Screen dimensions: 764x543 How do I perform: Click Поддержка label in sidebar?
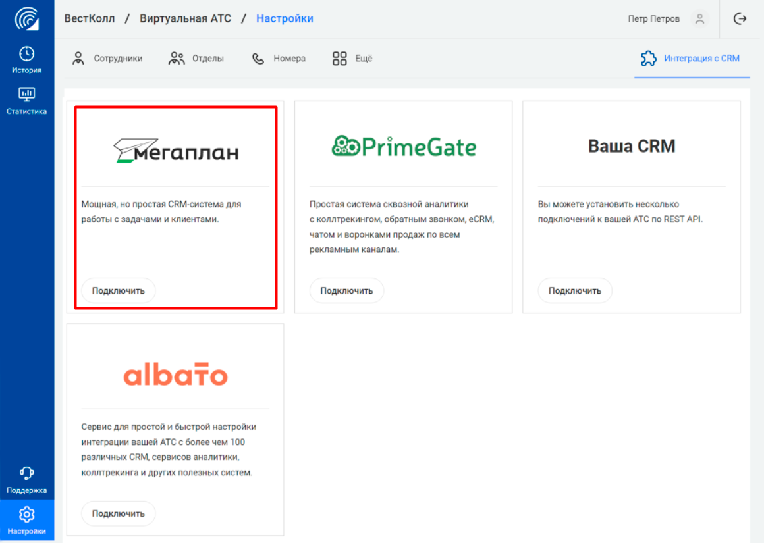click(27, 490)
